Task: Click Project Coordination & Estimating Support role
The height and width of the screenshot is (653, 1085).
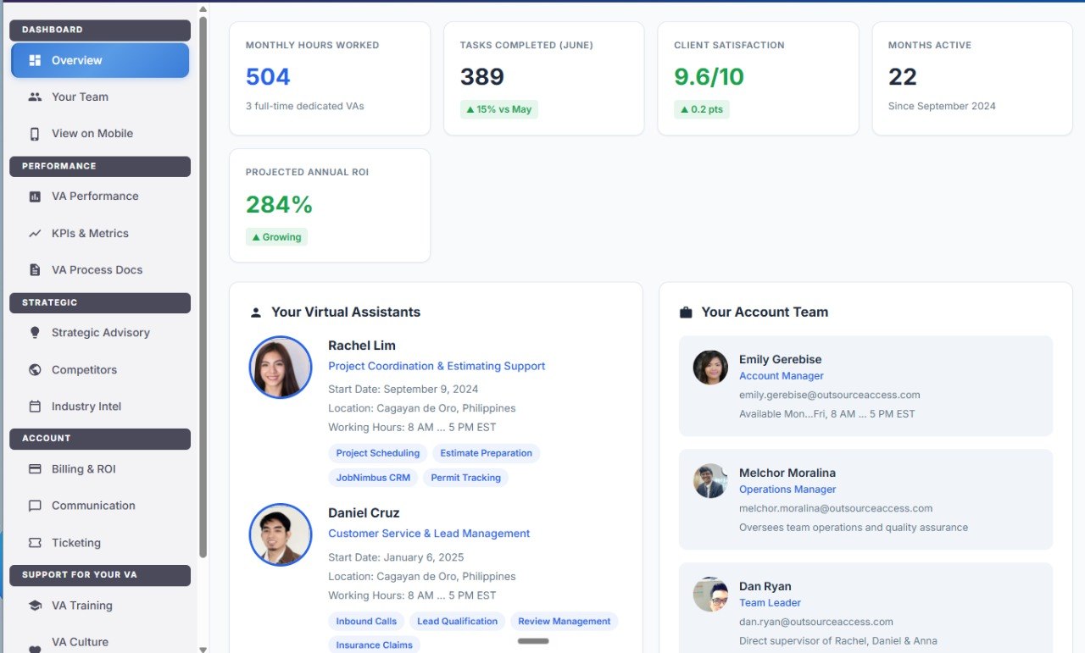Action: [x=437, y=366]
